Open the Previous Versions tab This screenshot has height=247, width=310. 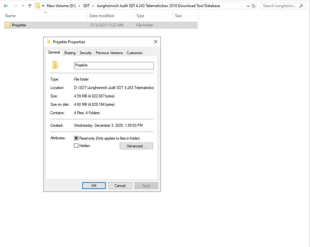click(109, 53)
